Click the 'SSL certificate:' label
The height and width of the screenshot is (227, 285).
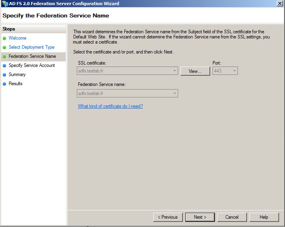click(92, 63)
